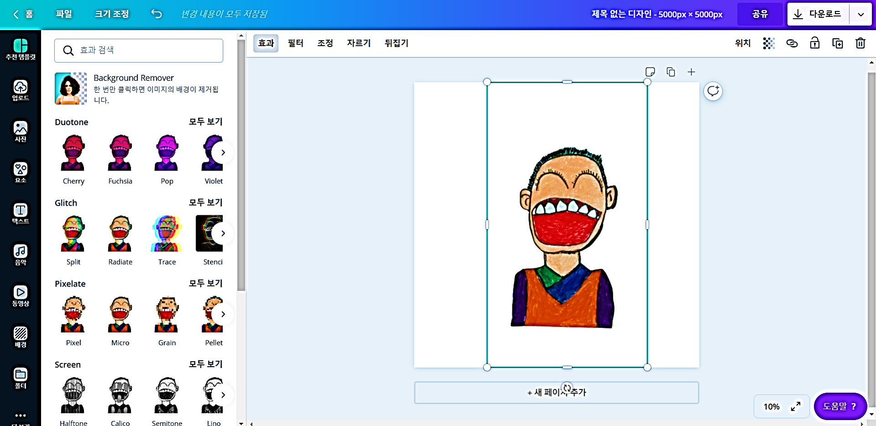Image resolution: width=876 pixels, height=426 pixels.
Task: Open the uploads panel (업로드)
Action: pyautogui.click(x=21, y=90)
